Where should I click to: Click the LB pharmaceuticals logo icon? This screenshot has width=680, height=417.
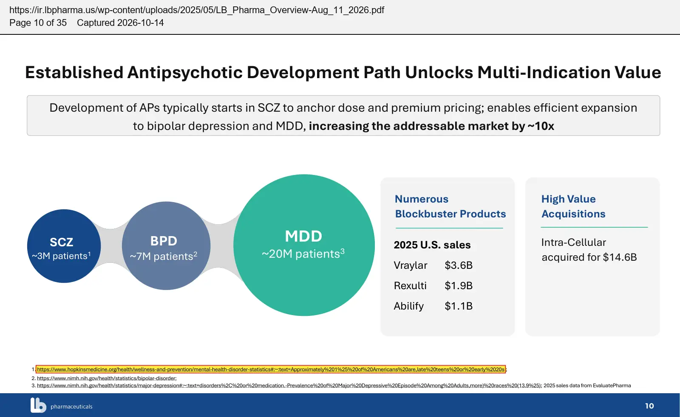(38, 405)
